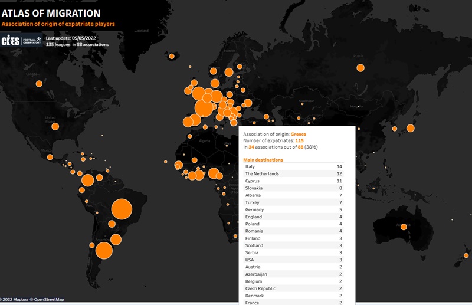The height and width of the screenshot is (305, 472).
Task: Select the large Colombia bubble
Action: coord(87,180)
